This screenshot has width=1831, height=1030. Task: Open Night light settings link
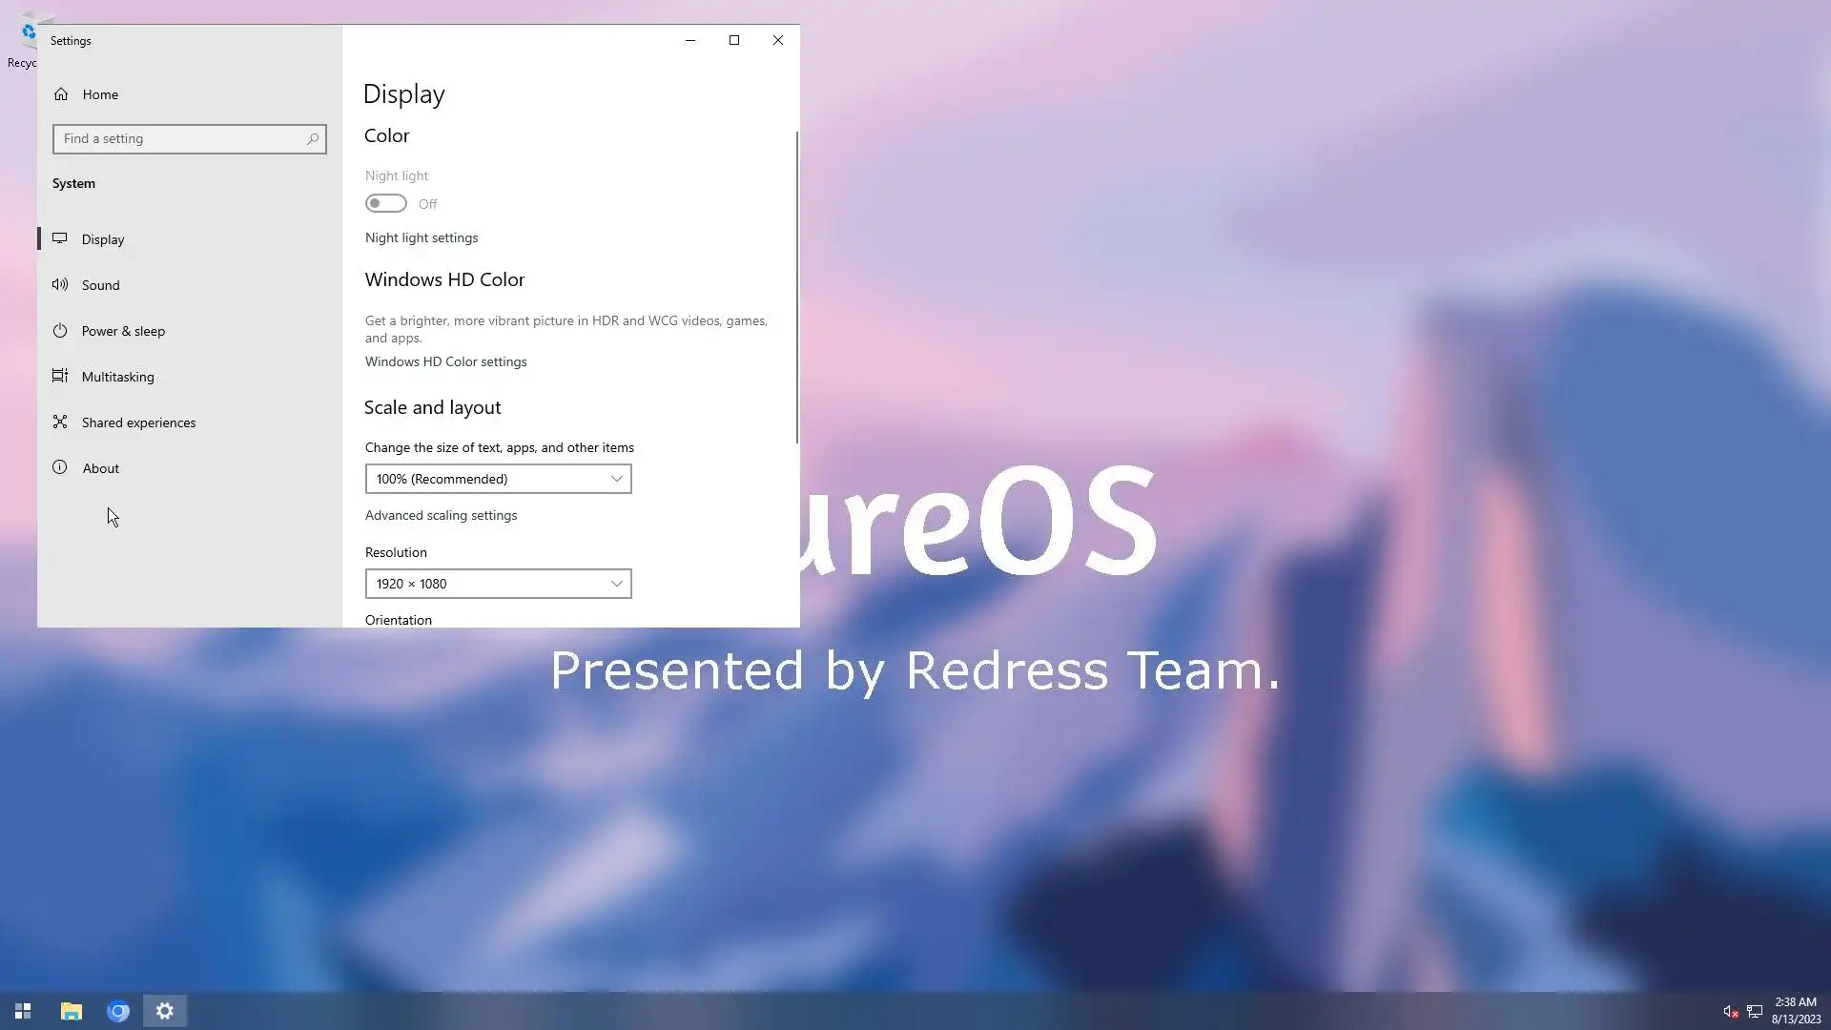pyautogui.click(x=422, y=237)
